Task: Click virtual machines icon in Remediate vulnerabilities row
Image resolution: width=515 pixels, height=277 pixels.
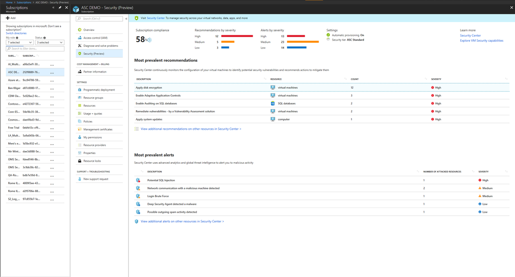Action: [x=273, y=111]
